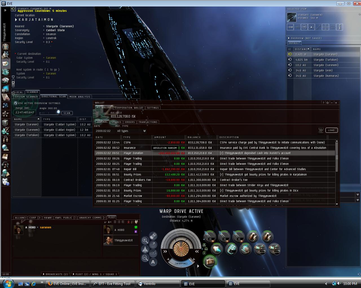Switch to EFT - Eve Fitting Tool taskbar item
Viewport: 361px width, 288px height.
[113, 284]
